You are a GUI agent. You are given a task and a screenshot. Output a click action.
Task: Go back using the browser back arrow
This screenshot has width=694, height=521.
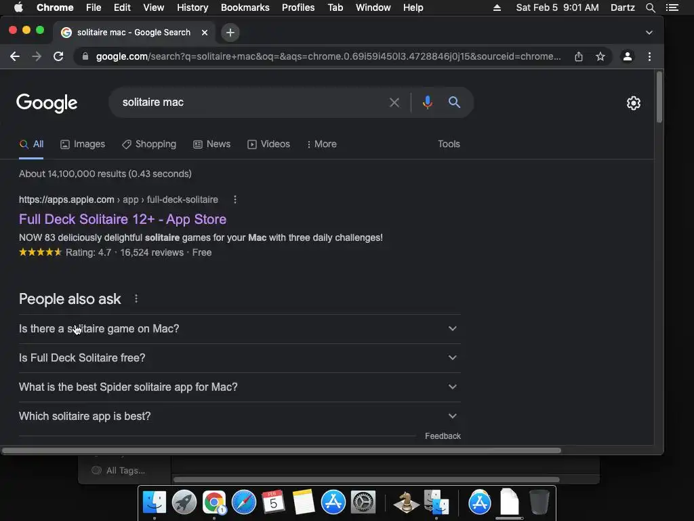tap(15, 56)
